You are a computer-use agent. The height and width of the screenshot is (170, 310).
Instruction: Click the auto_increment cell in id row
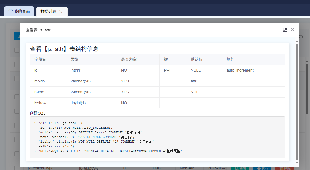click(240, 70)
